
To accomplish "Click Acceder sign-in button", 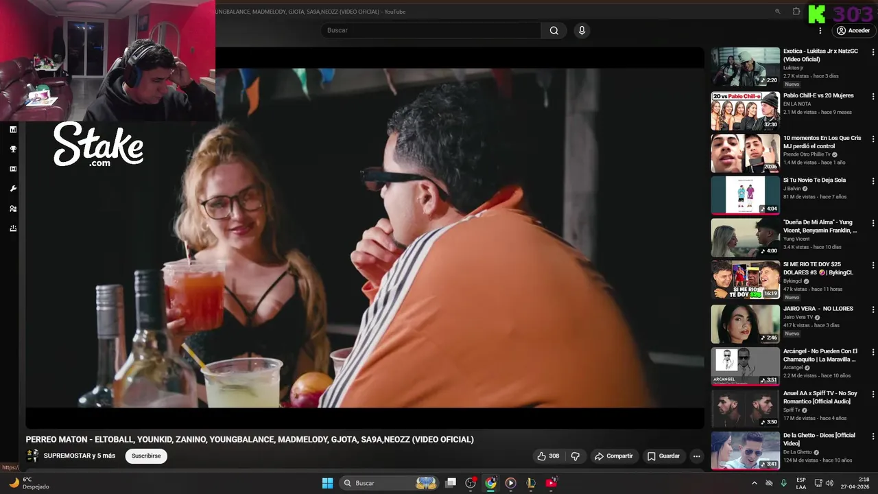I will pos(853,31).
